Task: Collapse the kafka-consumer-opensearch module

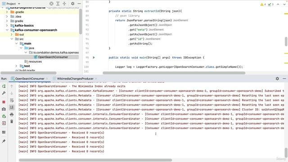Action: pos(7,30)
